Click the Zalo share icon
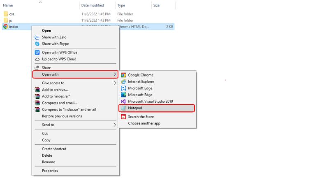 tap(37, 37)
